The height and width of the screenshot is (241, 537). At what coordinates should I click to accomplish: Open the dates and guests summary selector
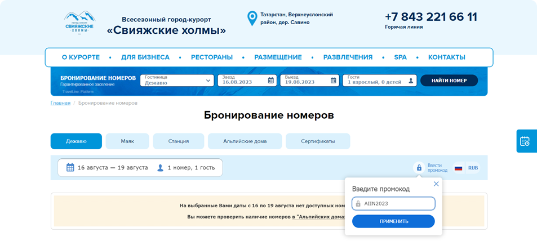point(140,167)
